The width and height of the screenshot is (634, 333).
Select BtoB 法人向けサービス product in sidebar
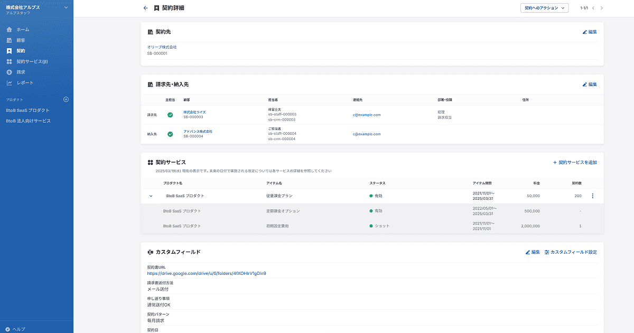coord(28,121)
